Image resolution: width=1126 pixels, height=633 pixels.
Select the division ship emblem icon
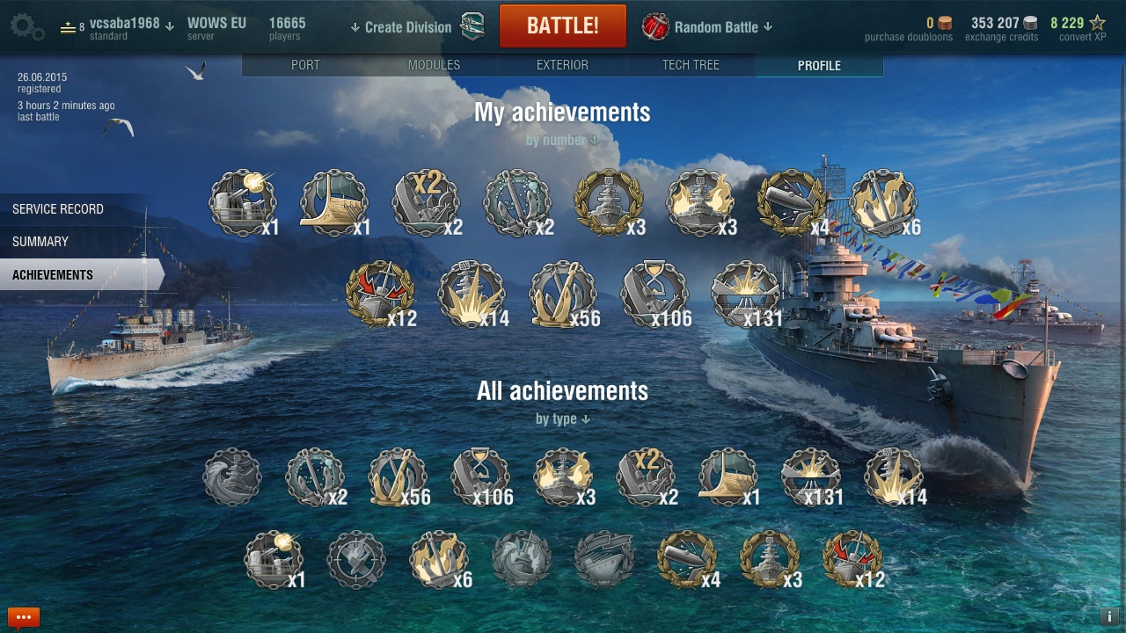pos(473,26)
